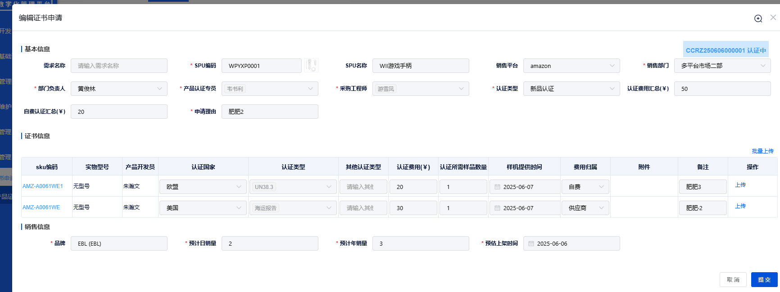Click the SPU product thumbnail image
780x292 pixels.
click(x=311, y=66)
